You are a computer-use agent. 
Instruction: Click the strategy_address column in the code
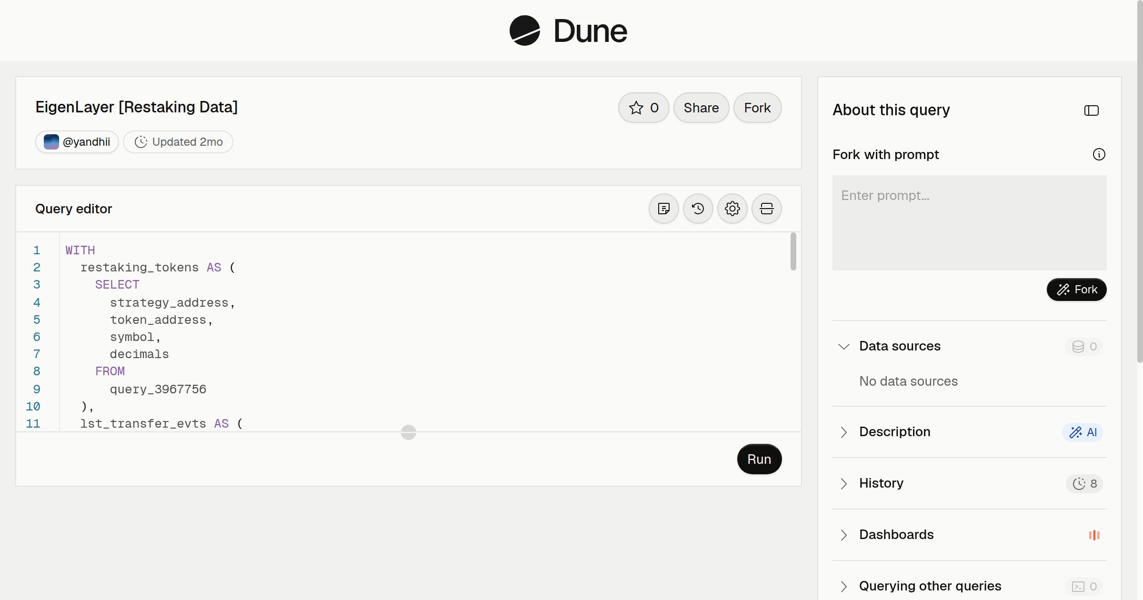(169, 303)
